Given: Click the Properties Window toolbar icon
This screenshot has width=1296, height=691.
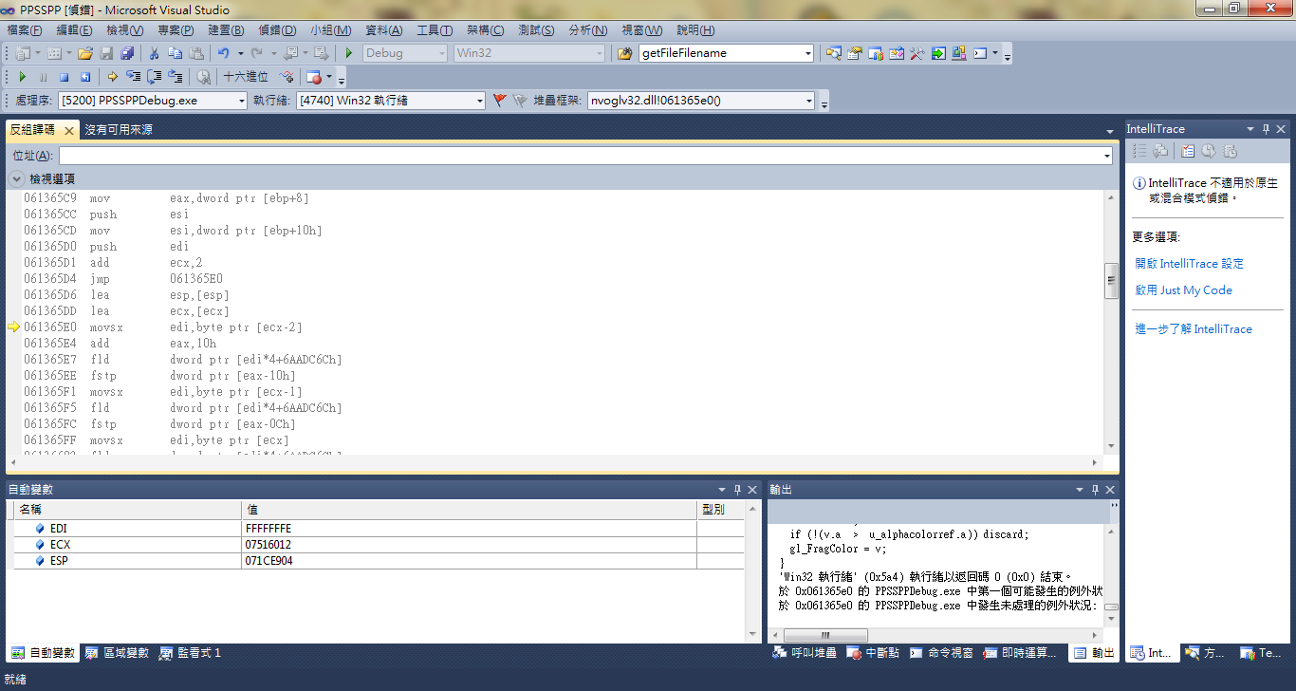Looking at the screenshot, I should click(855, 53).
